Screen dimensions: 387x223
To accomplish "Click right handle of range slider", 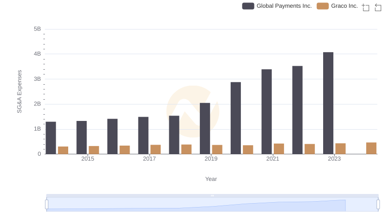I will click(x=378, y=205).
